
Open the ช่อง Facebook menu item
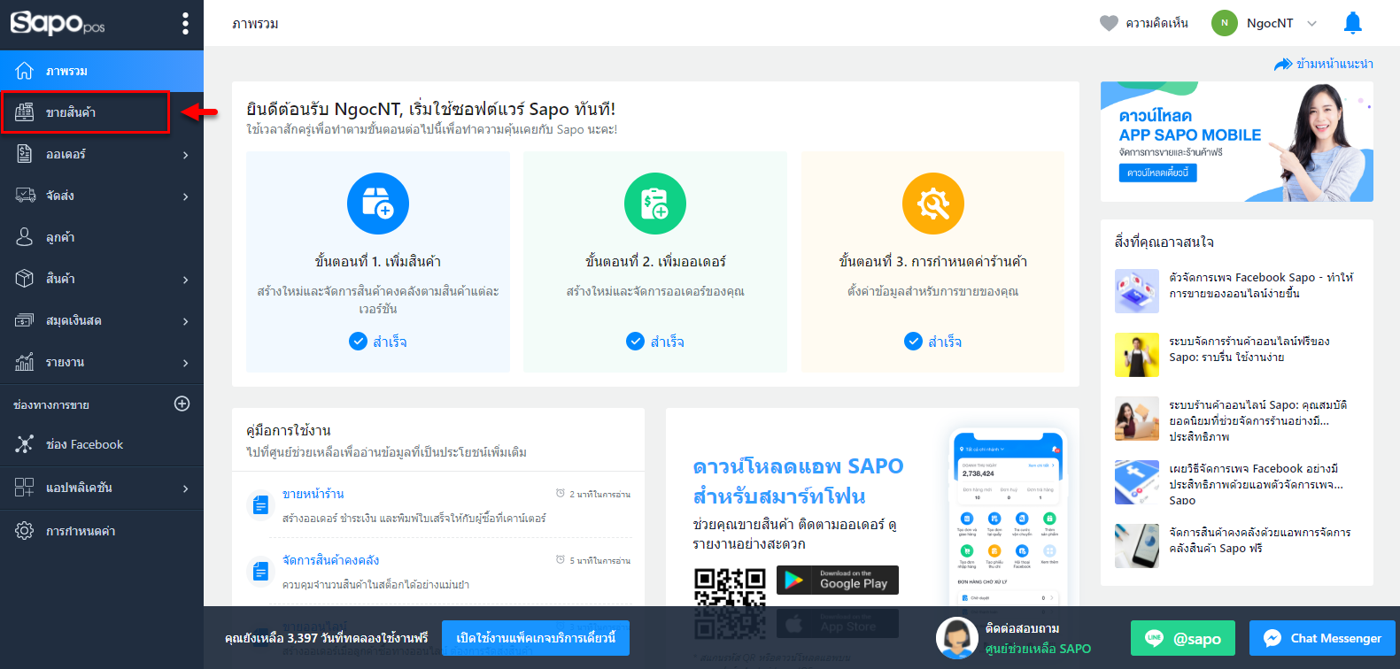[102, 444]
